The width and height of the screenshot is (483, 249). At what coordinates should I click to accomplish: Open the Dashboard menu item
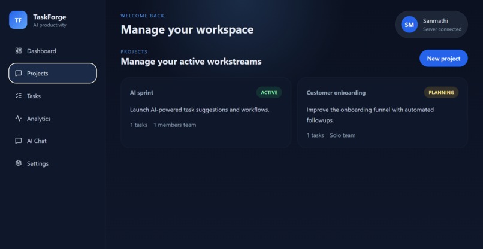[x=53, y=51]
